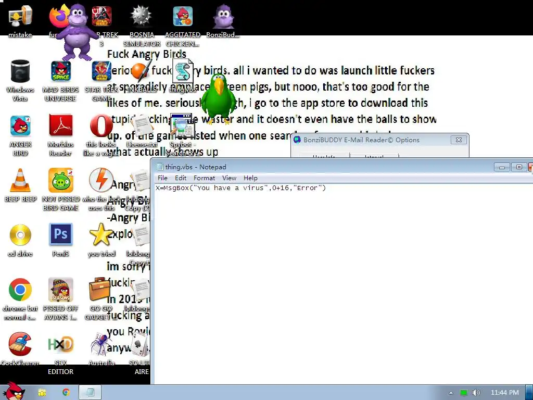Open the AGGITATED CHICKEN Angry Birds Rio icon

click(183, 16)
